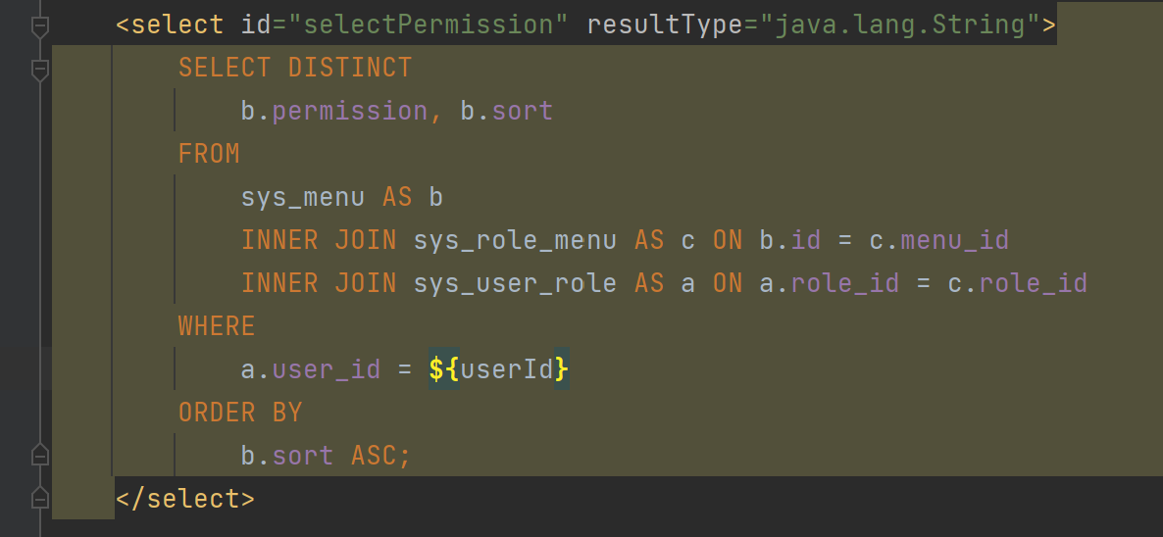Image resolution: width=1163 pixels, height=537 pixels.
Task: Click the ORDER BY keyword
Action: pyautogui.click(x=240, y=412)
